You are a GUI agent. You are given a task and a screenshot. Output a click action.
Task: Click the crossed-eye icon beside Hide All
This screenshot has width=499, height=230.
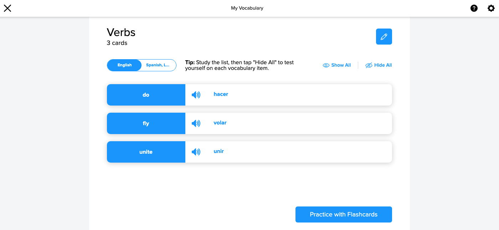coord(369,65)
